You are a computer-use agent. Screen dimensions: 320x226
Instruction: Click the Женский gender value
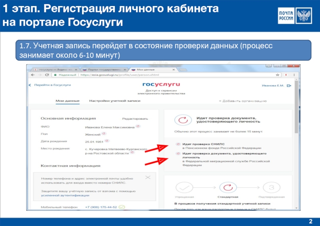coord(93,135)
